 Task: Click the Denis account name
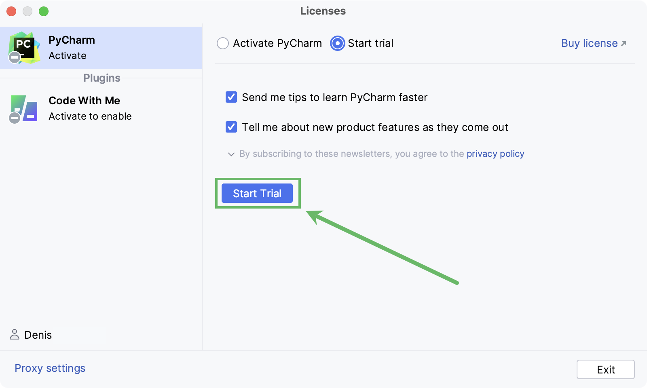click(38, 335)
